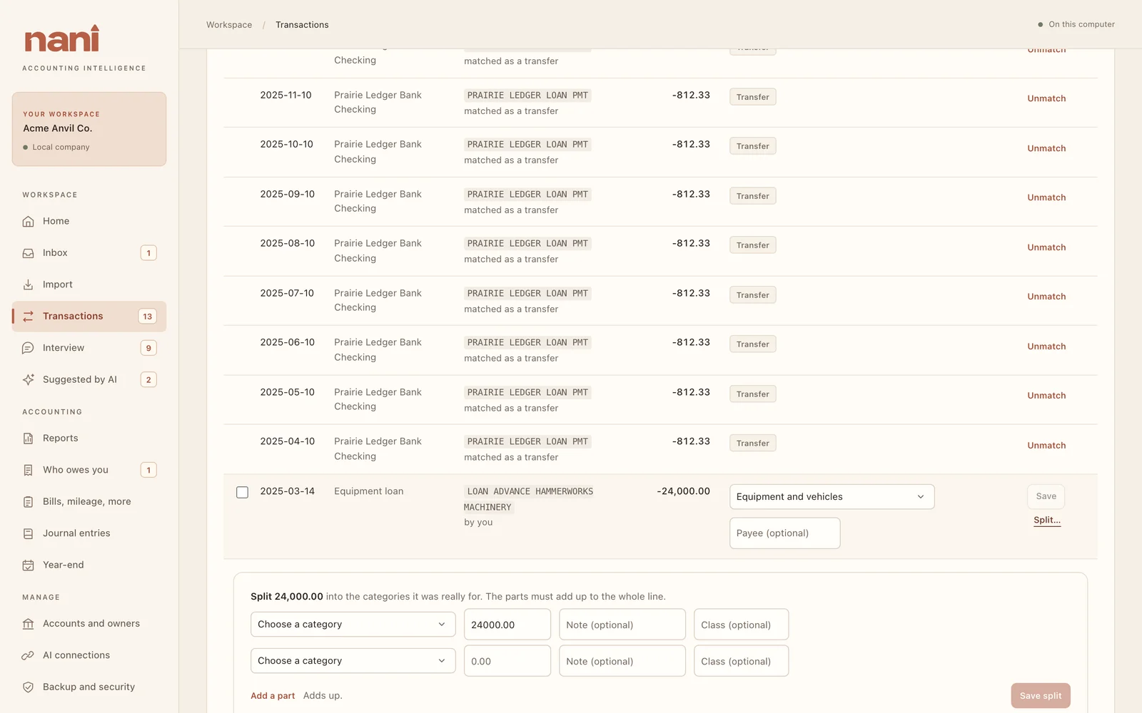The height and width of the screenshot is (713, 1142).
Task: Click the On this computer status
Action: (x=1076, y=24)
